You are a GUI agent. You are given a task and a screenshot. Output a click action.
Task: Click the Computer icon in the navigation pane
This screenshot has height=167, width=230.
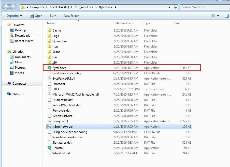click(9, 83)
